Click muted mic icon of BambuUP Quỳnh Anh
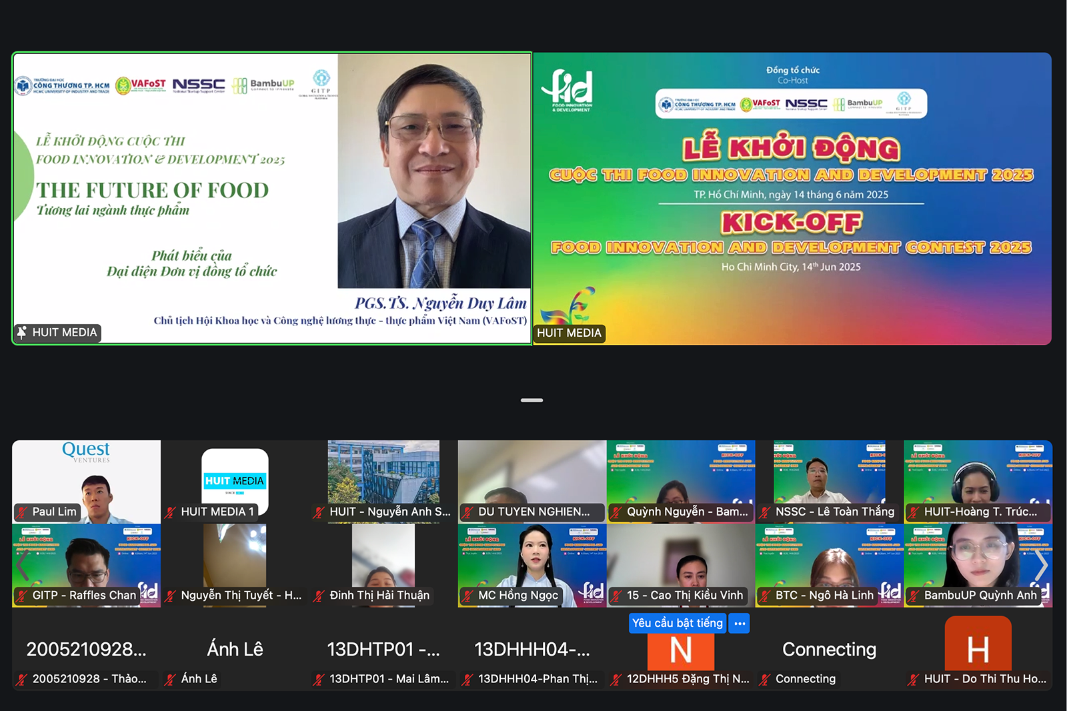This screenshot has height=711, width=1067. pyautogui.click(x=914, y=596)
